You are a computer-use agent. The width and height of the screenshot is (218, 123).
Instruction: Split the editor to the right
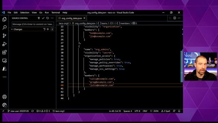coord(175,18)
